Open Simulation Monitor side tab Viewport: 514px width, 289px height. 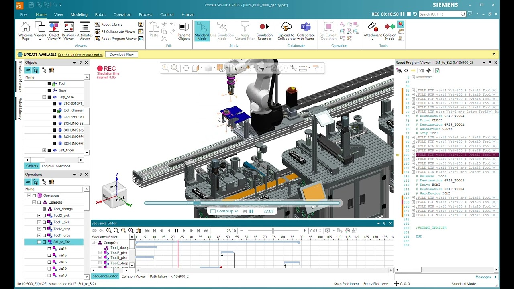click(20, 77)
